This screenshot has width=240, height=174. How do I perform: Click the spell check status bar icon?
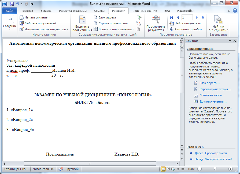click(x=61, y=169)
